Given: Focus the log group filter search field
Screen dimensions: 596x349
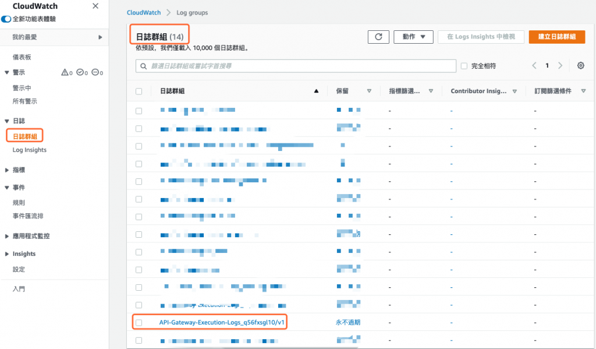Looking at the screenshot, I should (x=296, y=66).
